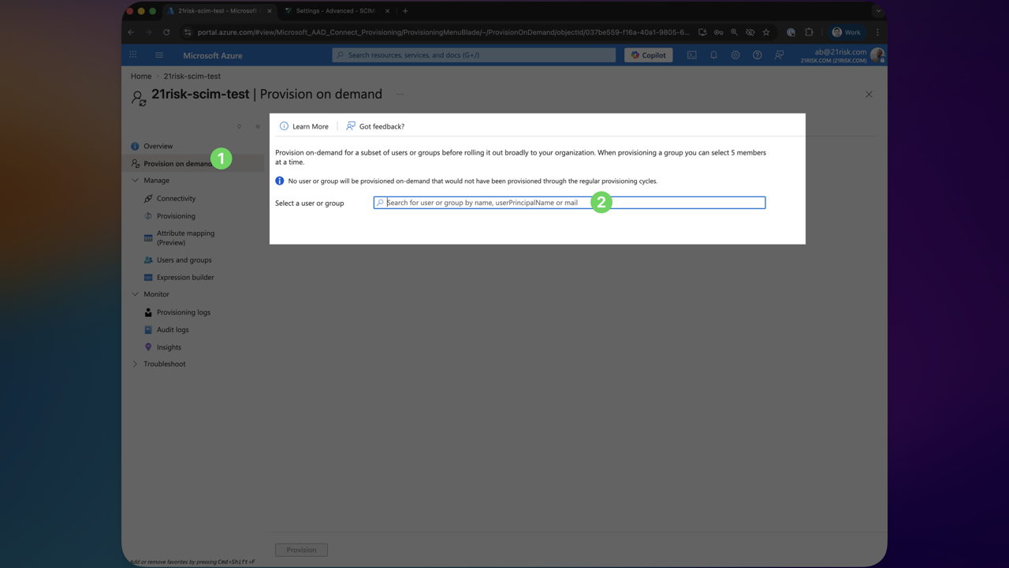1009x568 pixels.
Task: Expand the Troubleshoot section
Action: coord(135,364)
